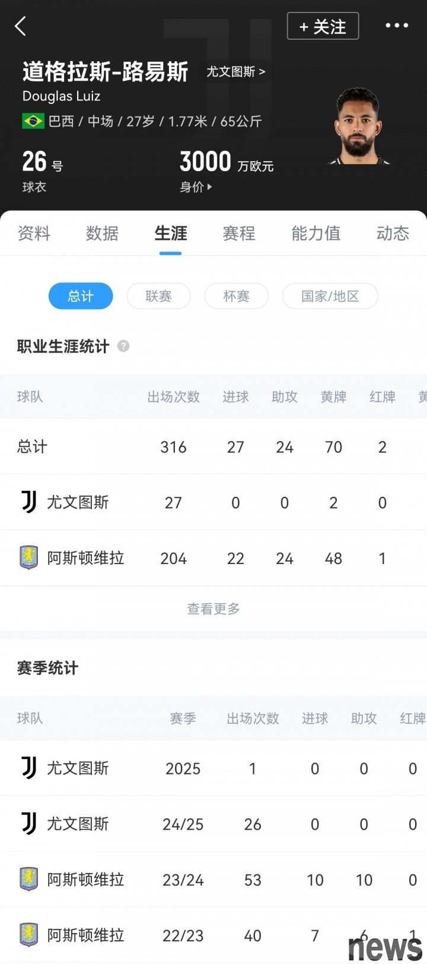Tap Aston Villa crest in 23/24 row
The height and width of the screenshot is (964, 427).
coord(29,880)
